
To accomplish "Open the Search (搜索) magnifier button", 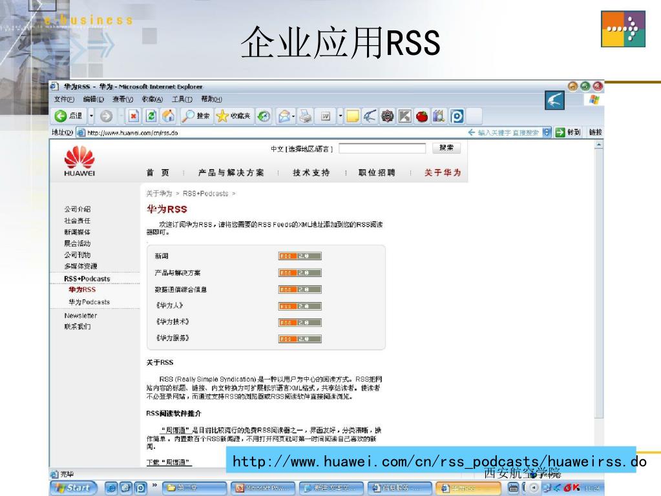I will point(195,116).
